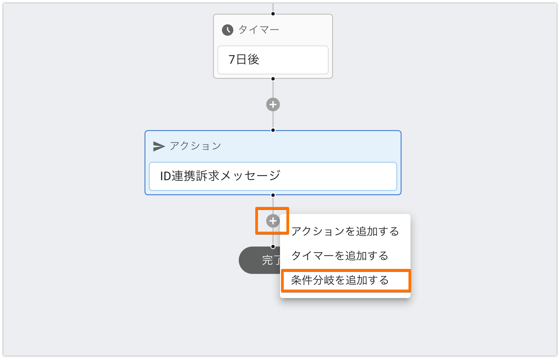Click the connector dot above the timer node
Screen dimensions: 560x359
click(x=273, y=14)
